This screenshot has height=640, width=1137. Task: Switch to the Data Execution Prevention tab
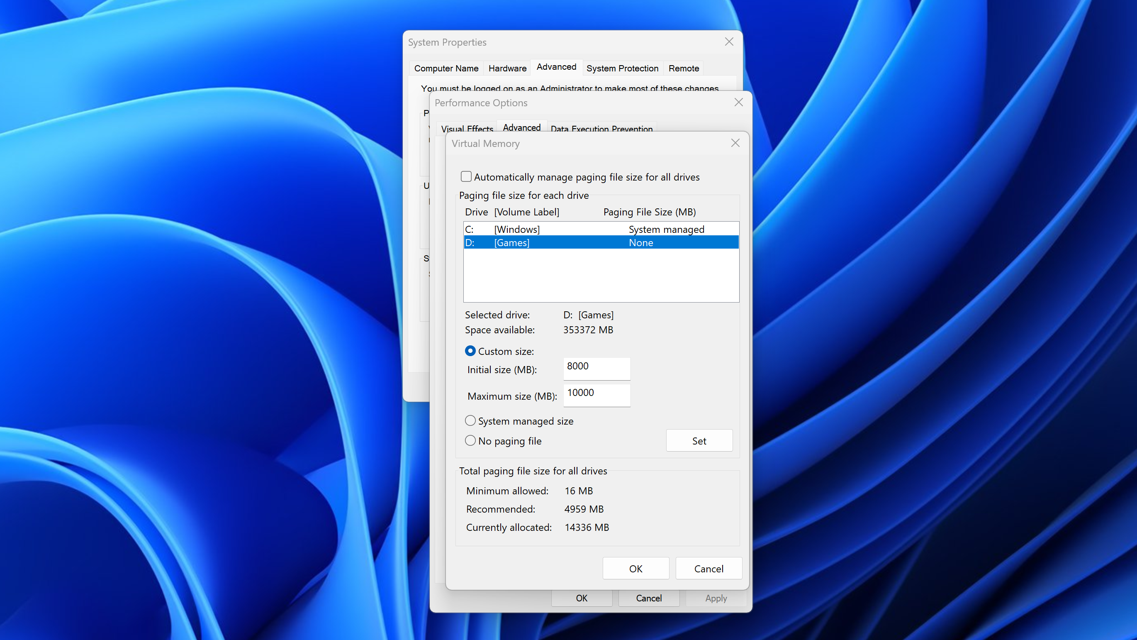[x=601, y=129]
